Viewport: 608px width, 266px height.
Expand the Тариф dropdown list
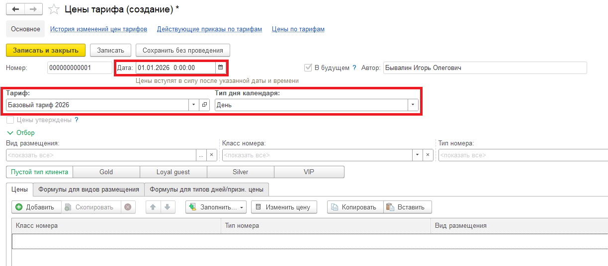coord(194,105)
